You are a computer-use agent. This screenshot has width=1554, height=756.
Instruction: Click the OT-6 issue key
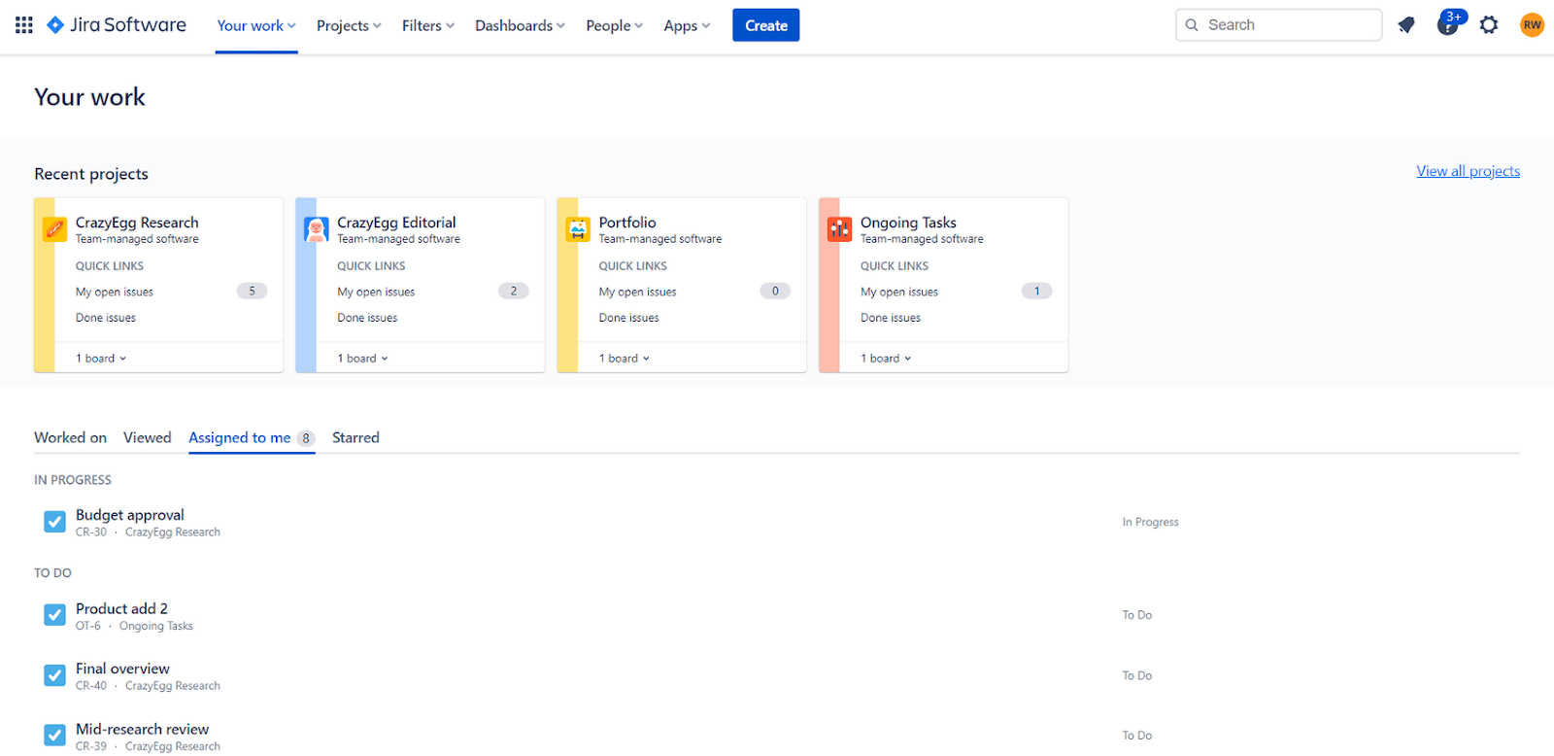tap(88, 626)
